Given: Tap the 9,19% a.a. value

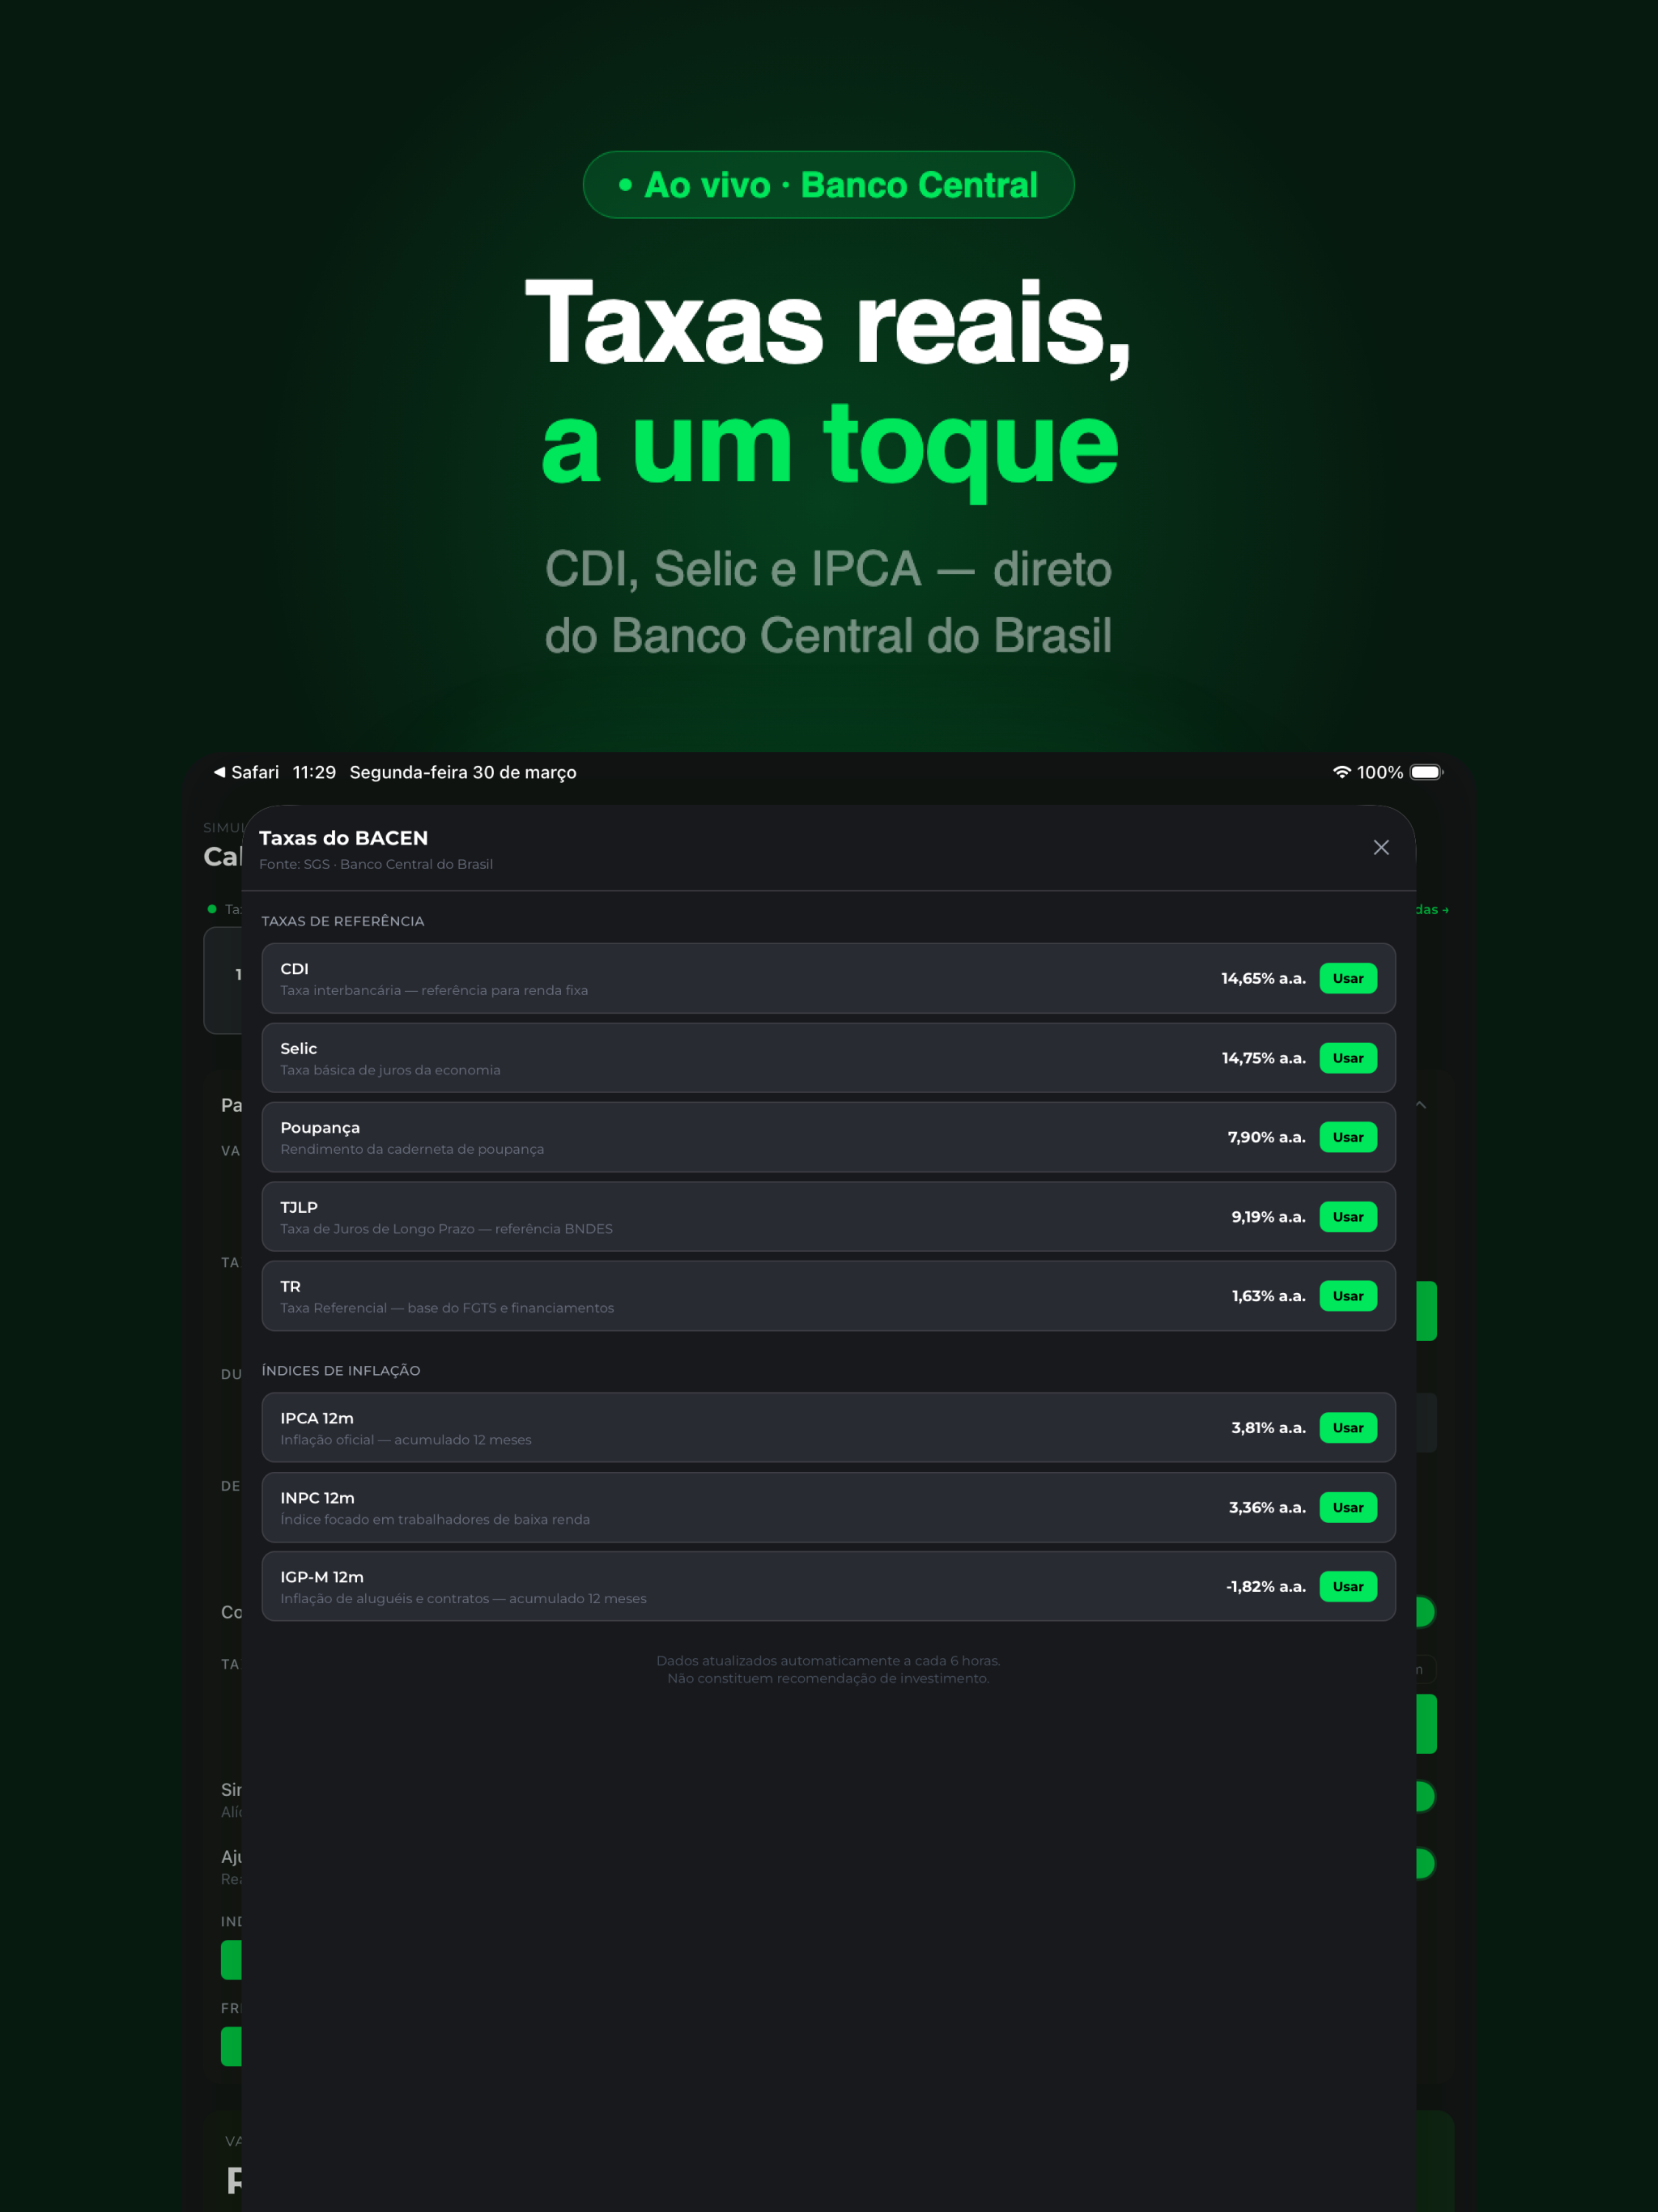Looking at the screenshot, I should click(1268, 1217).
